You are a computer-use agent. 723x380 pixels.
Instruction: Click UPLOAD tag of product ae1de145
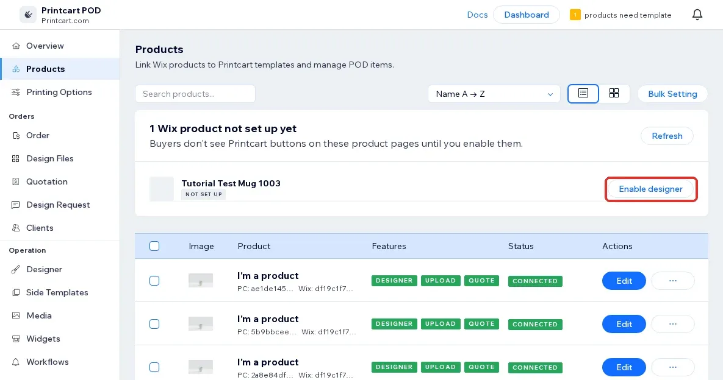coord(441,281)
